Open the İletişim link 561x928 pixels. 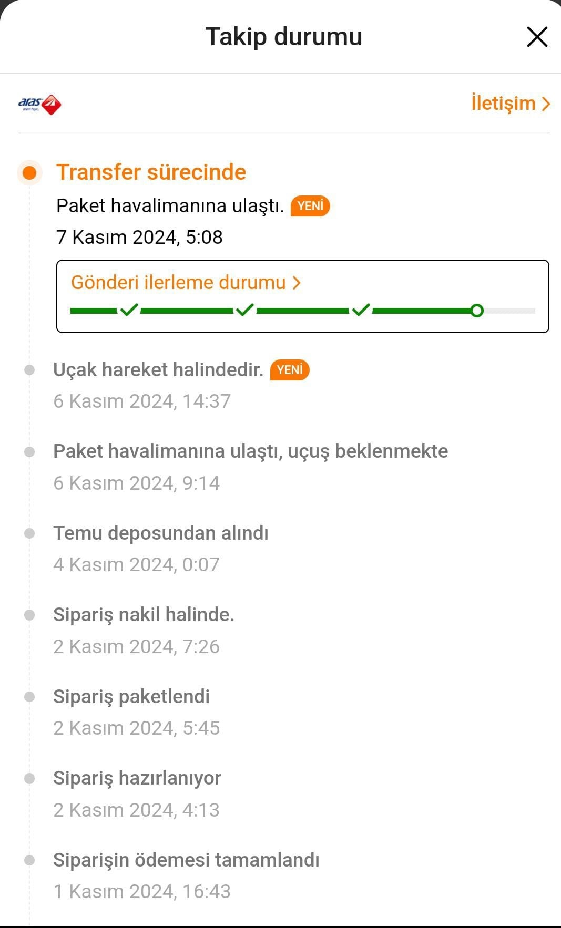pos(503,103)
